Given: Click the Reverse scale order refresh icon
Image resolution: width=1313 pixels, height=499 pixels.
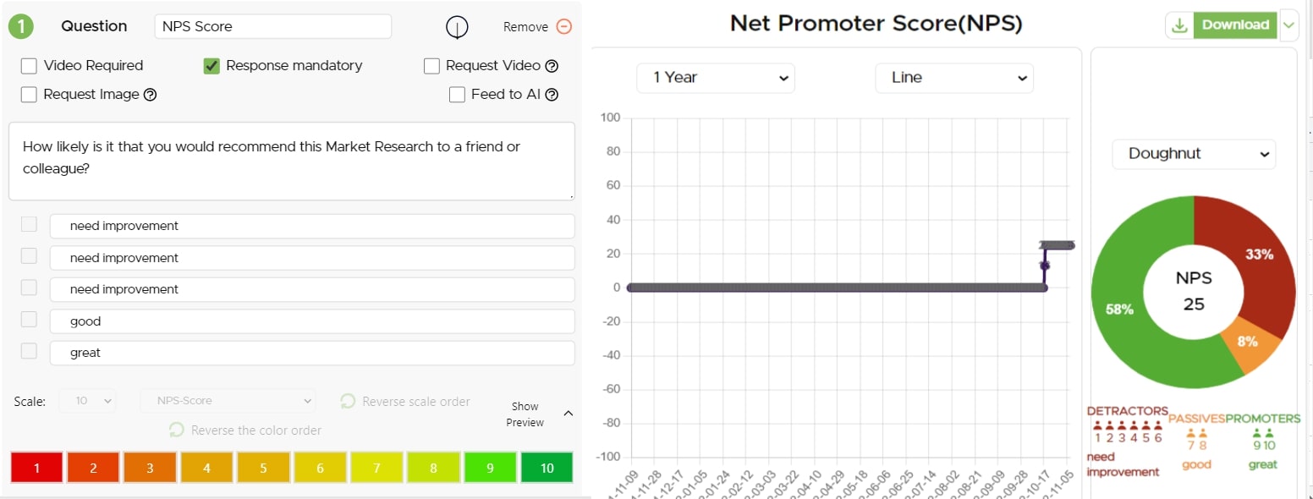Looking at the screenshot, I should [x=348, y=402].
